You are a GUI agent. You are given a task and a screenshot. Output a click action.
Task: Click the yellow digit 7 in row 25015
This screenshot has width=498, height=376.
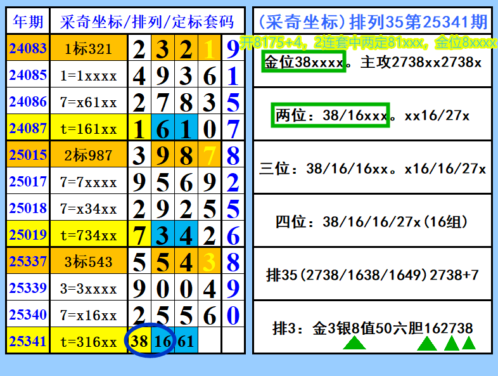209,155
